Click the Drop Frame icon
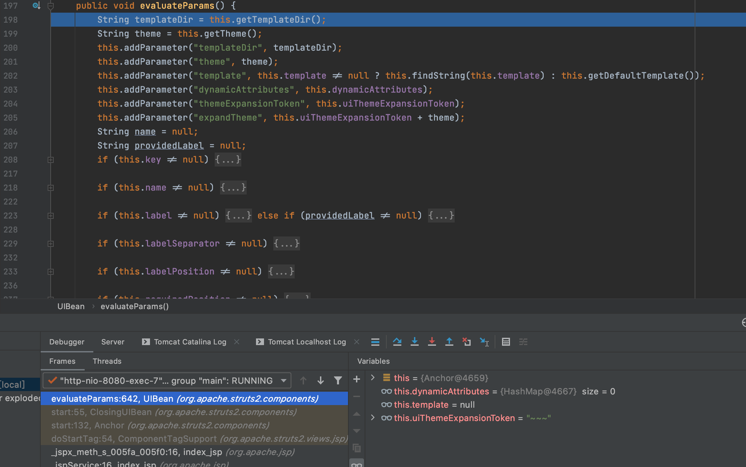Viewport: 746px width, 467px height. click(466, 342)
